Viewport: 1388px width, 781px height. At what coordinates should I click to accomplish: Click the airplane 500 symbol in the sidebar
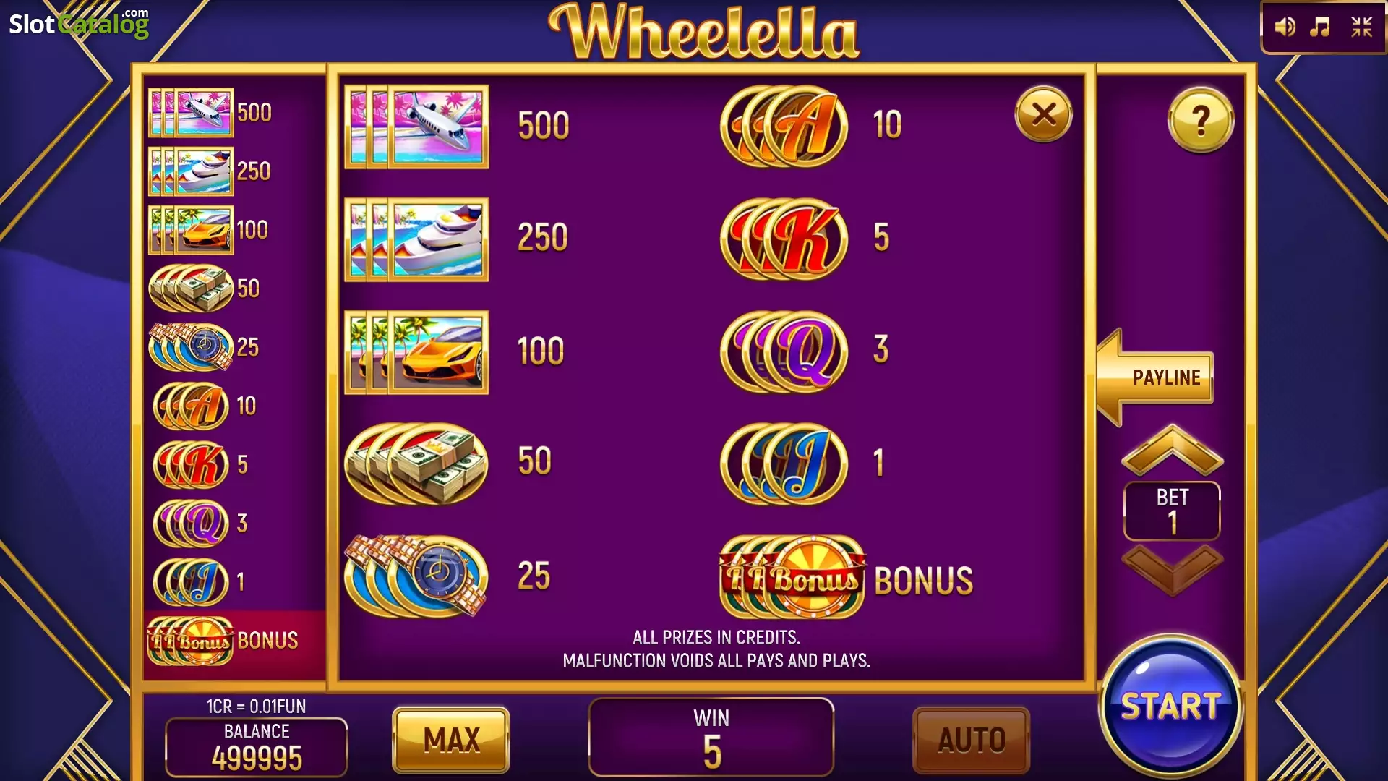(x=192, y=113)
